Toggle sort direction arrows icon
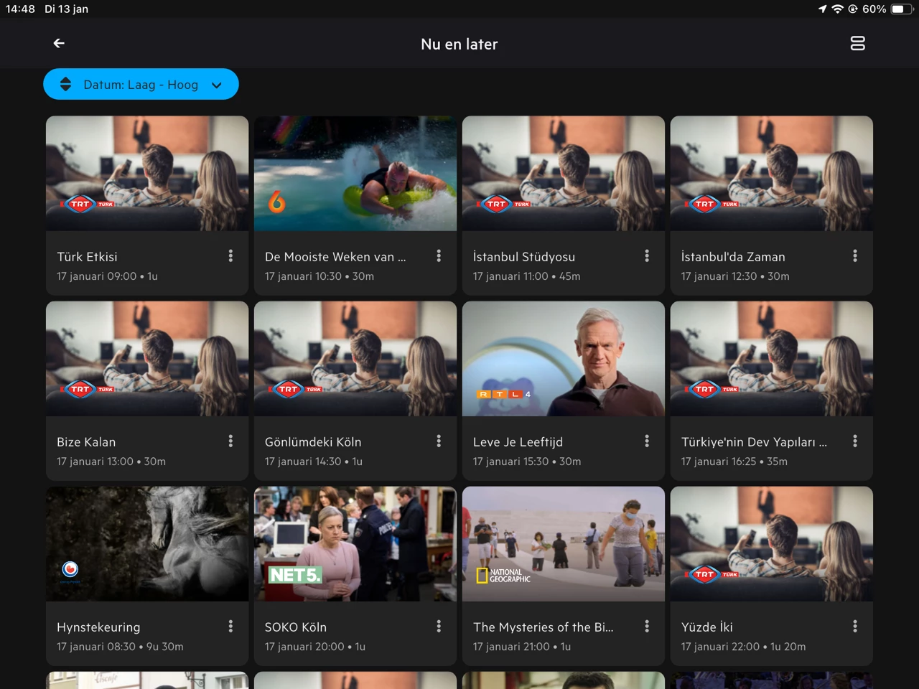 [65, 85]
